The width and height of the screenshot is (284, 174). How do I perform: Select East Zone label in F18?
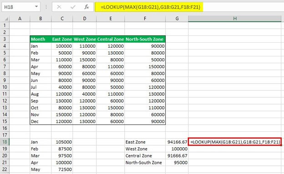coord(145,142)
